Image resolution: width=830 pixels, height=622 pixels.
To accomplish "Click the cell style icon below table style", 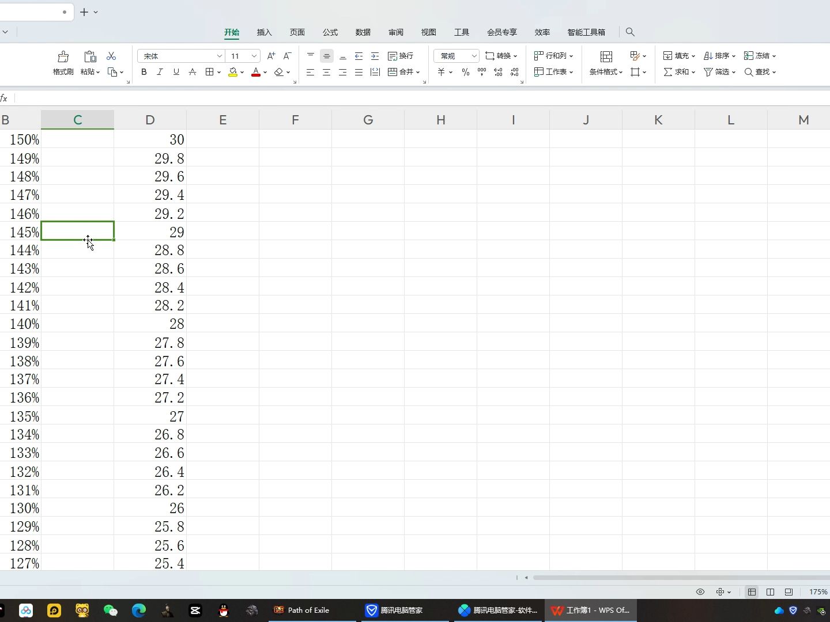I will (635, 72).
